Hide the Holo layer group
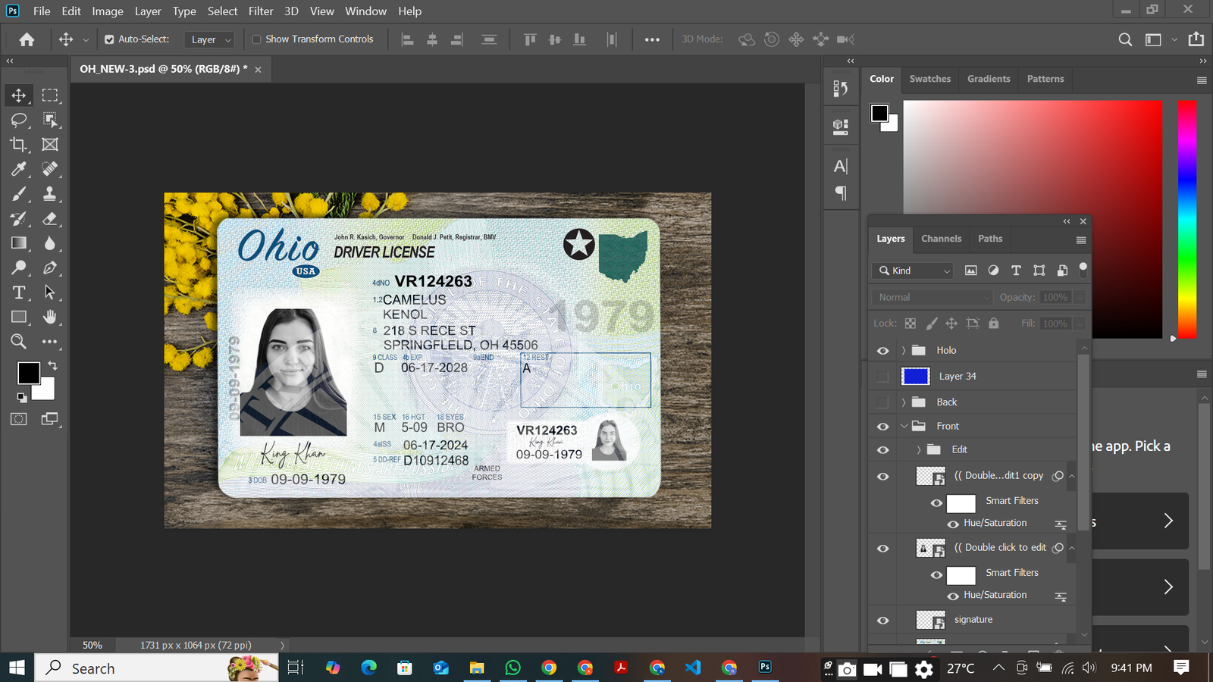Image resolution: width=1213 pixels, height=682 pixels. click(x=882, y=351)
